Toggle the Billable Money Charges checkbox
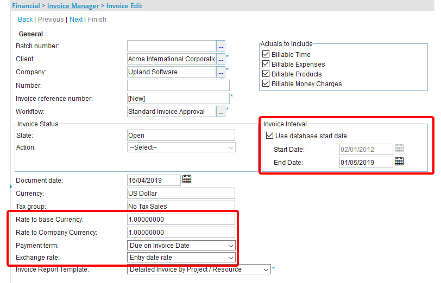 point(266,83)
